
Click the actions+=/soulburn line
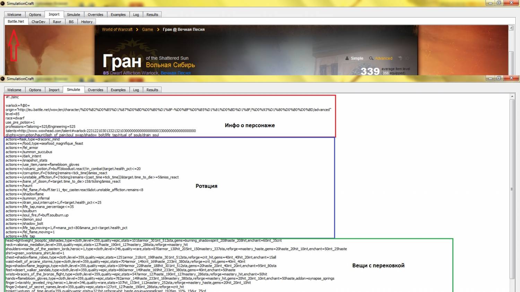pyautogui.click(x=21, y=211)
